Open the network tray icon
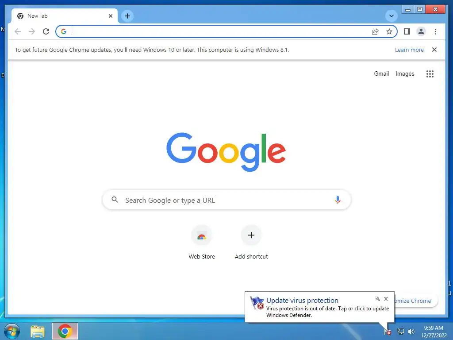 [x=400, y=332]
